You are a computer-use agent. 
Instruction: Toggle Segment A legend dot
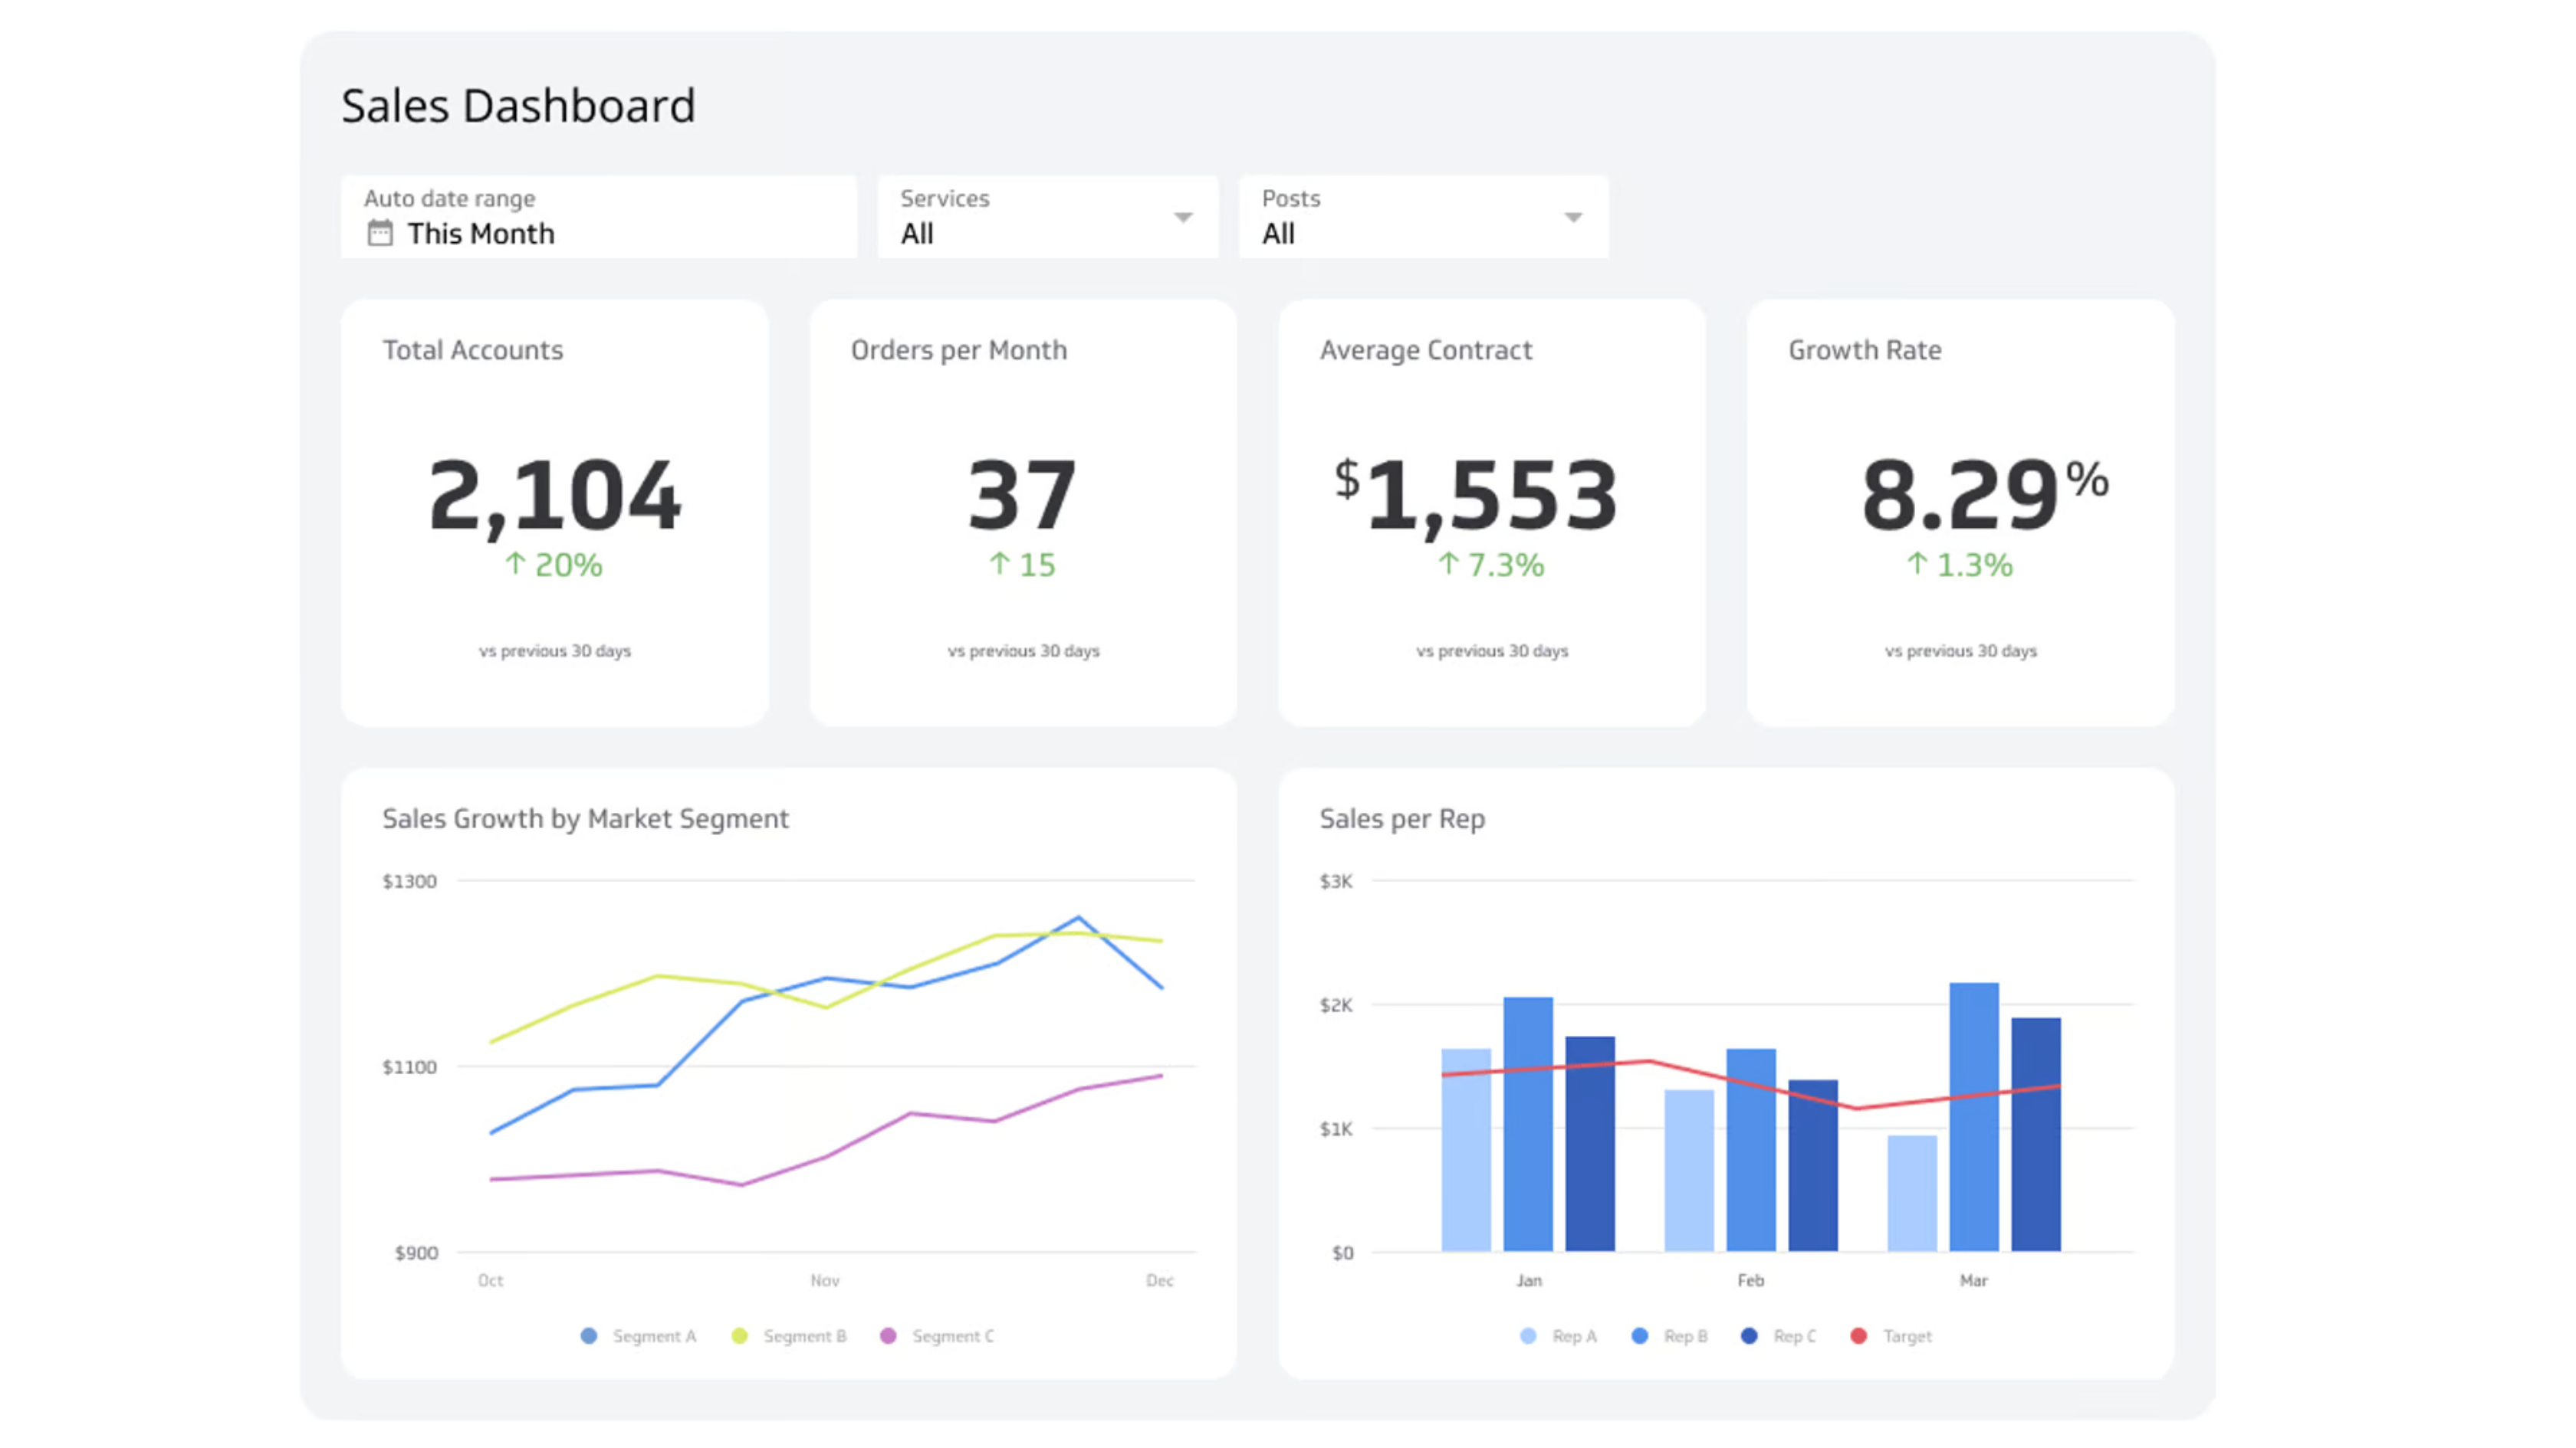click(x=589, y=1336)
